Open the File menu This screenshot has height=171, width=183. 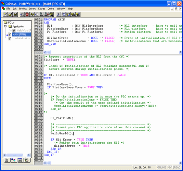coord(8,9)
